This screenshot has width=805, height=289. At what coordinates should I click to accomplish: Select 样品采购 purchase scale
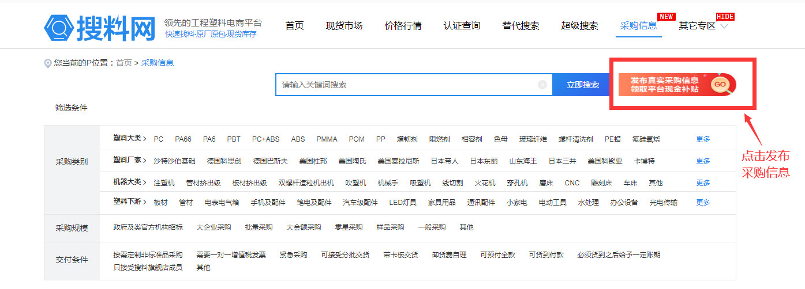(x=390, y=227)
